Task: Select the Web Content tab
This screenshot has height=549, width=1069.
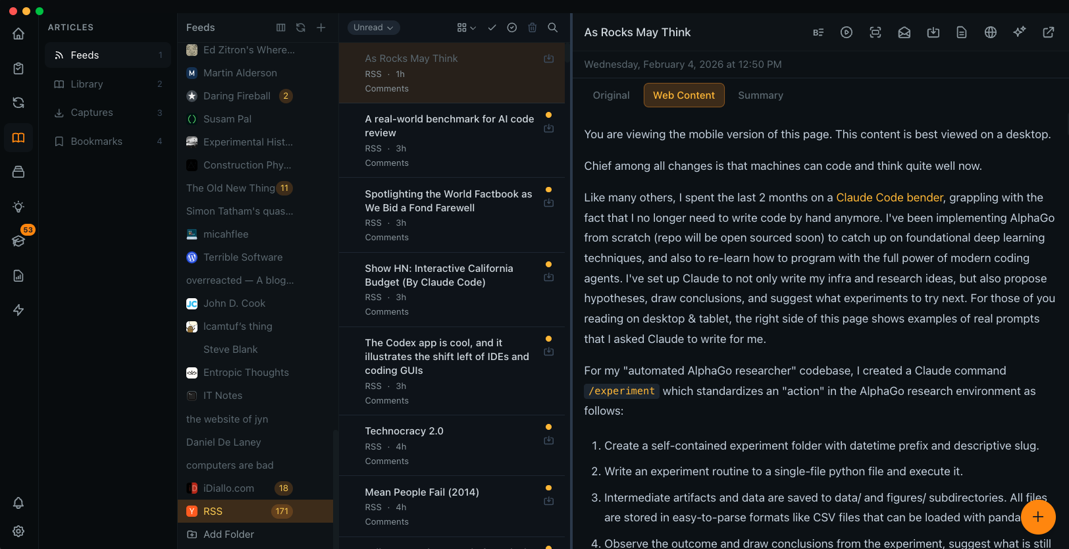Action: [x=684, y=95]
